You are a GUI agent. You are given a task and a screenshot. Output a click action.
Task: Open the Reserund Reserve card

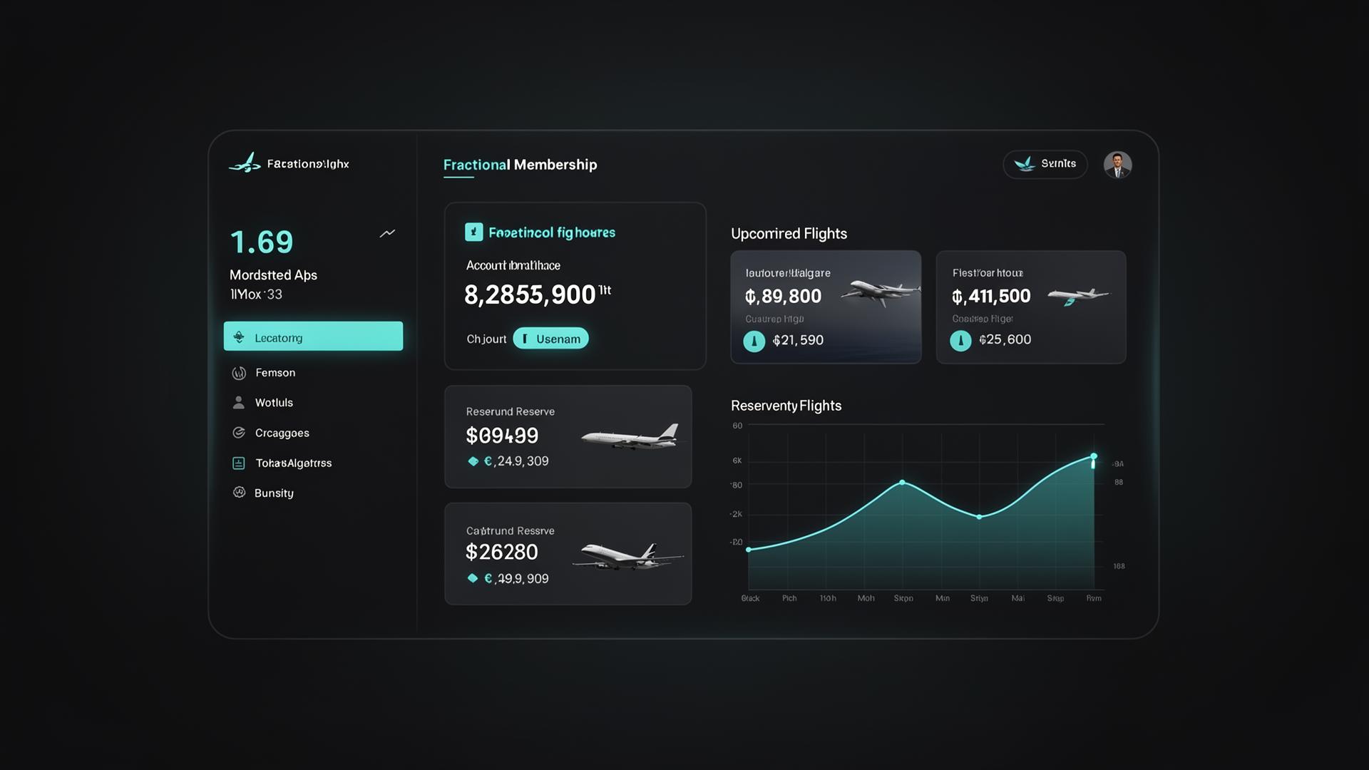pos(568,436)
